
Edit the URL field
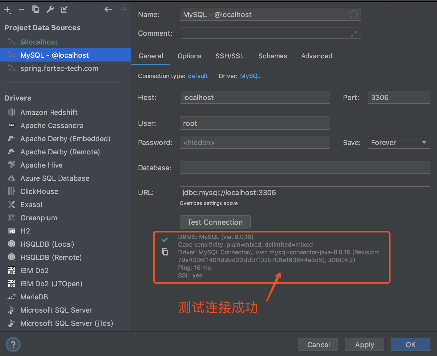pyautogui.click(x=305, y=192)
